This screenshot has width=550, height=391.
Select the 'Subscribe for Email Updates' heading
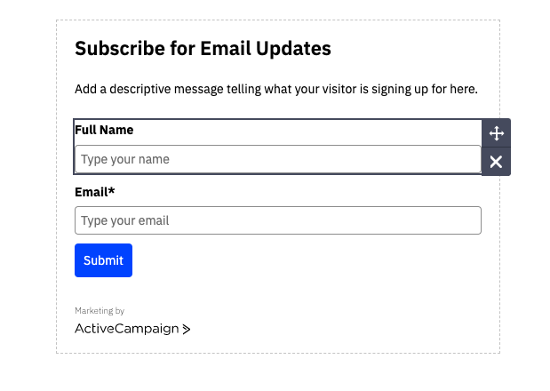pyautogui.click(x=203, y=48)
